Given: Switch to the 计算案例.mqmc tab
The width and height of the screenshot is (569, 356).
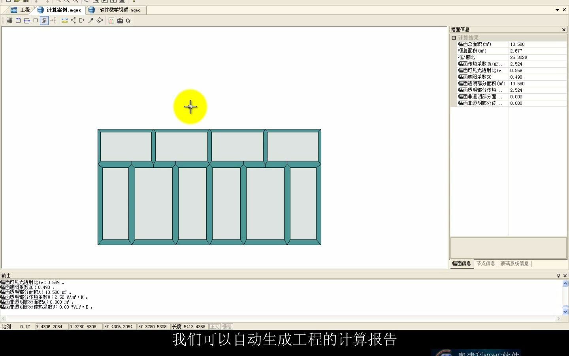Looking at the screenshot, I should 60,10.
